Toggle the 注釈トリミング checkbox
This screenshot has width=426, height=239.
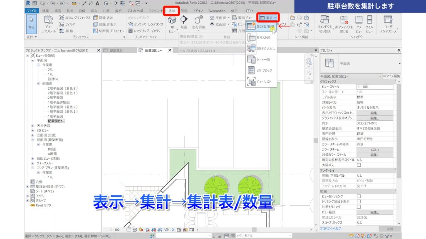click(x=359, y=206)
